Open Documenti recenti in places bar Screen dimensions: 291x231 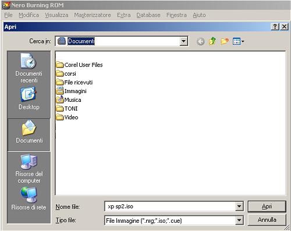29,68
